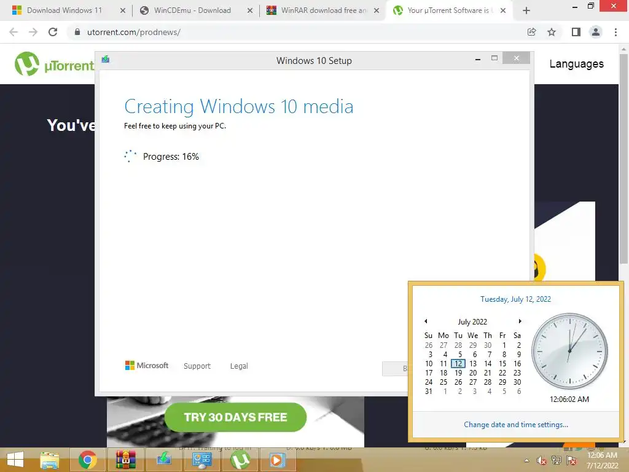
Task: Click the July 2022 calendar header
Action: pos(472,322)
